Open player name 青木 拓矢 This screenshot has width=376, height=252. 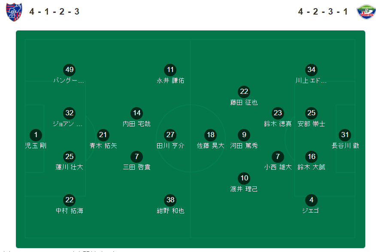click(103, 146)
